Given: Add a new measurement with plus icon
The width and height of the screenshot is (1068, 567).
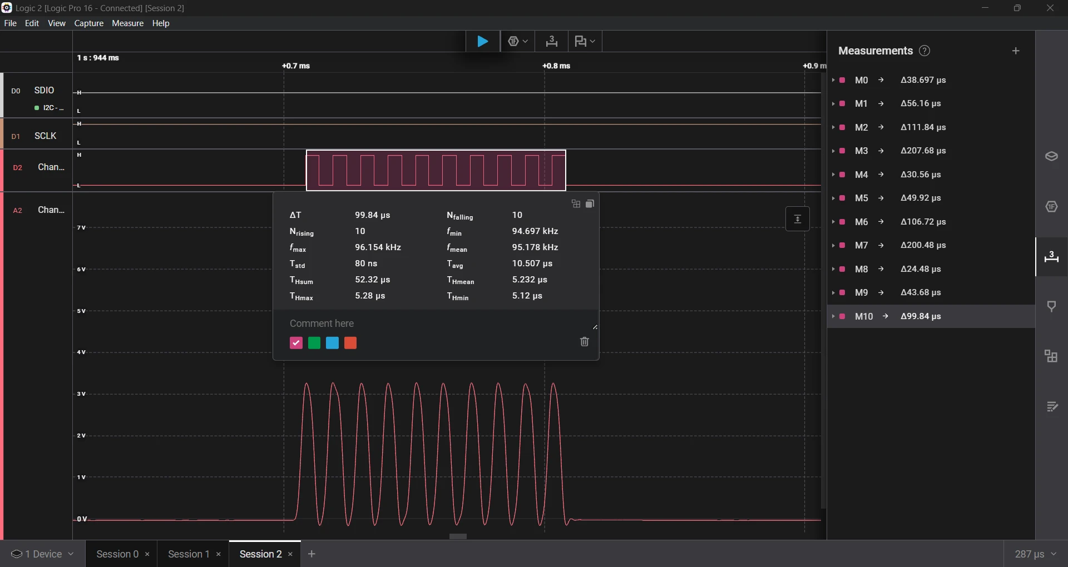Looking at the screenshot, I should point(1016,51).
